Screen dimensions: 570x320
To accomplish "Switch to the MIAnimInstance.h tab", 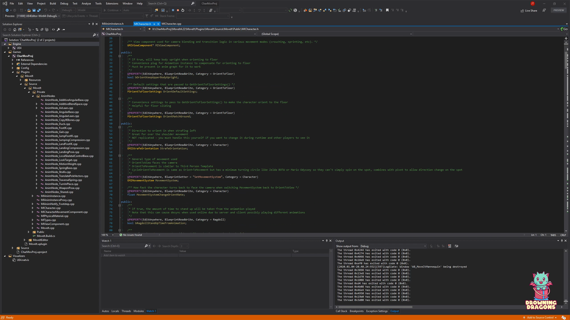I will pos(114,24).
